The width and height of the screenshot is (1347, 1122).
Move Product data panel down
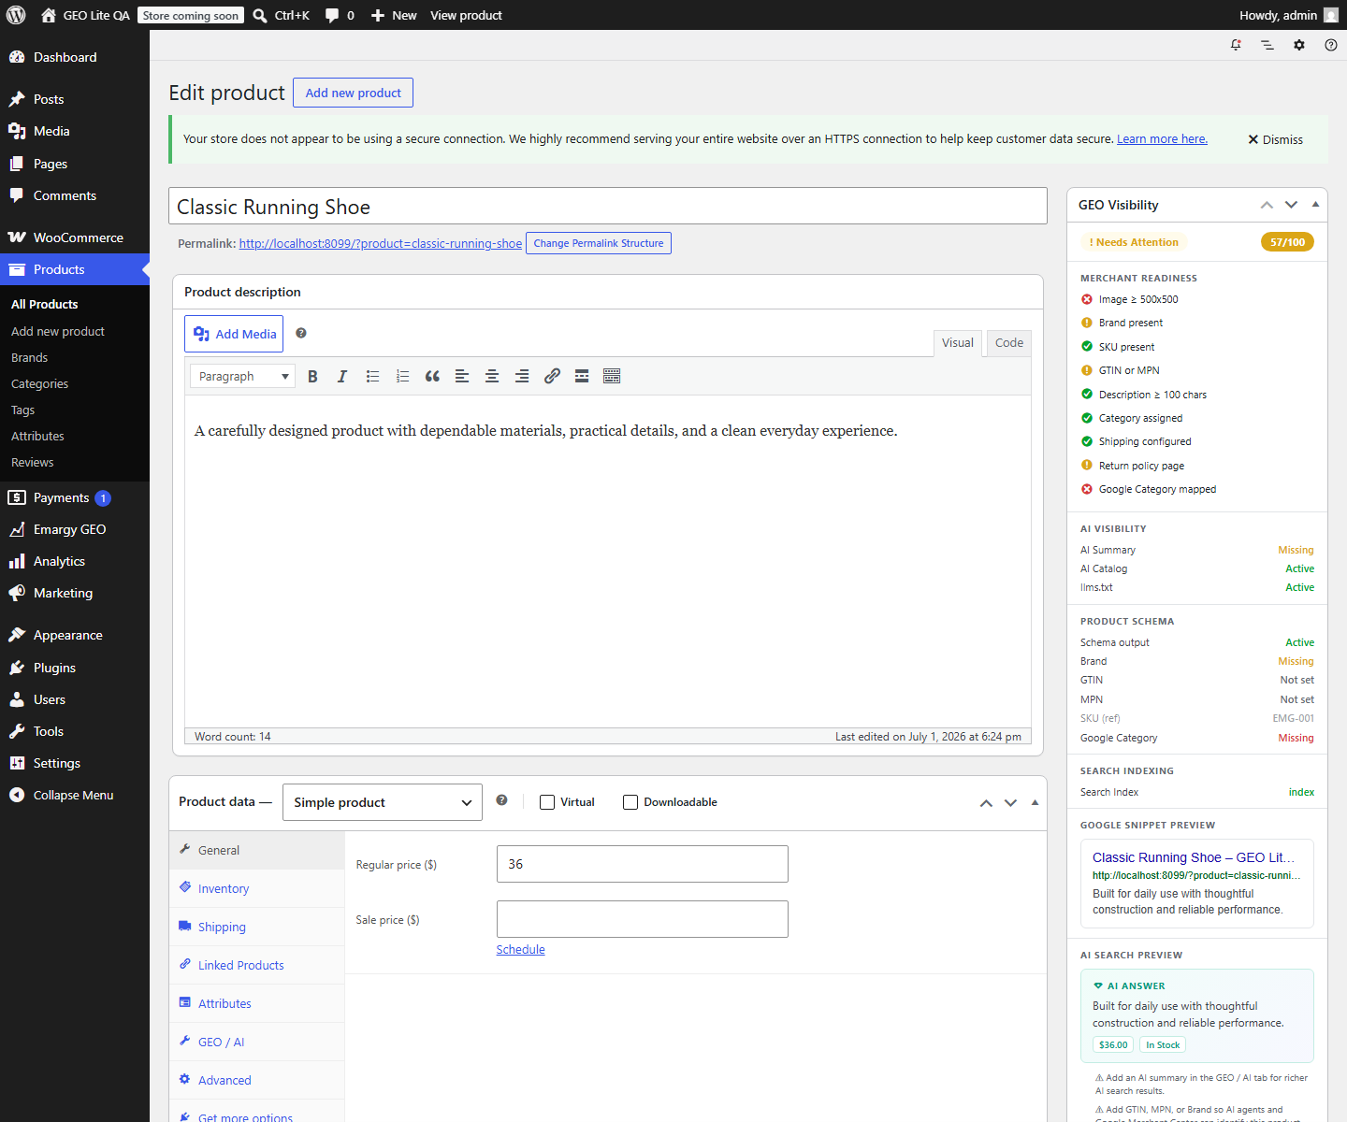tap(1011, 803)
